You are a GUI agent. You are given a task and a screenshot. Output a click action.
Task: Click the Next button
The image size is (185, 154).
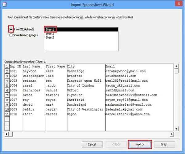point(140,144)
